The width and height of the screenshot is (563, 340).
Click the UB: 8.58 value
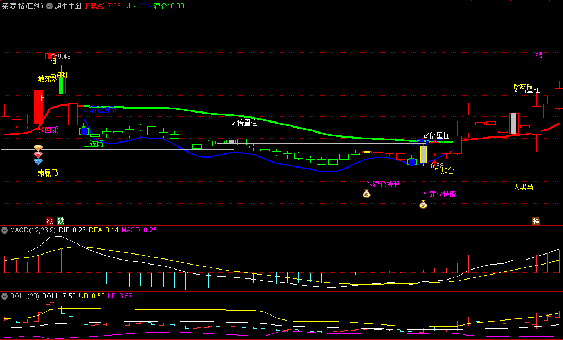click(x=92, y=296)
